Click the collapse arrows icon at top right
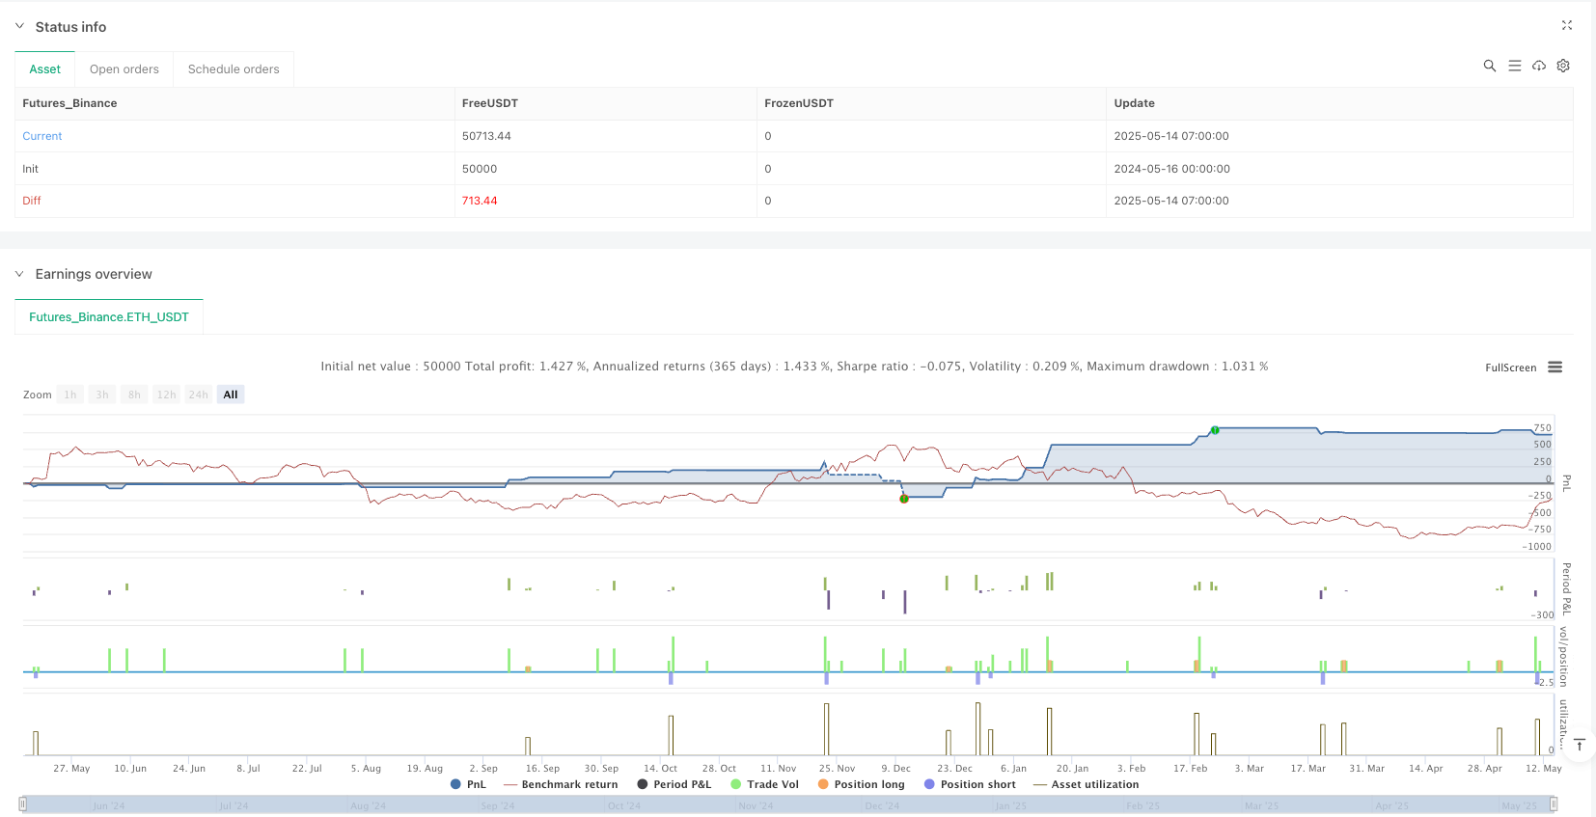Screen dimensions: 1596x817 pos(1566,26)
